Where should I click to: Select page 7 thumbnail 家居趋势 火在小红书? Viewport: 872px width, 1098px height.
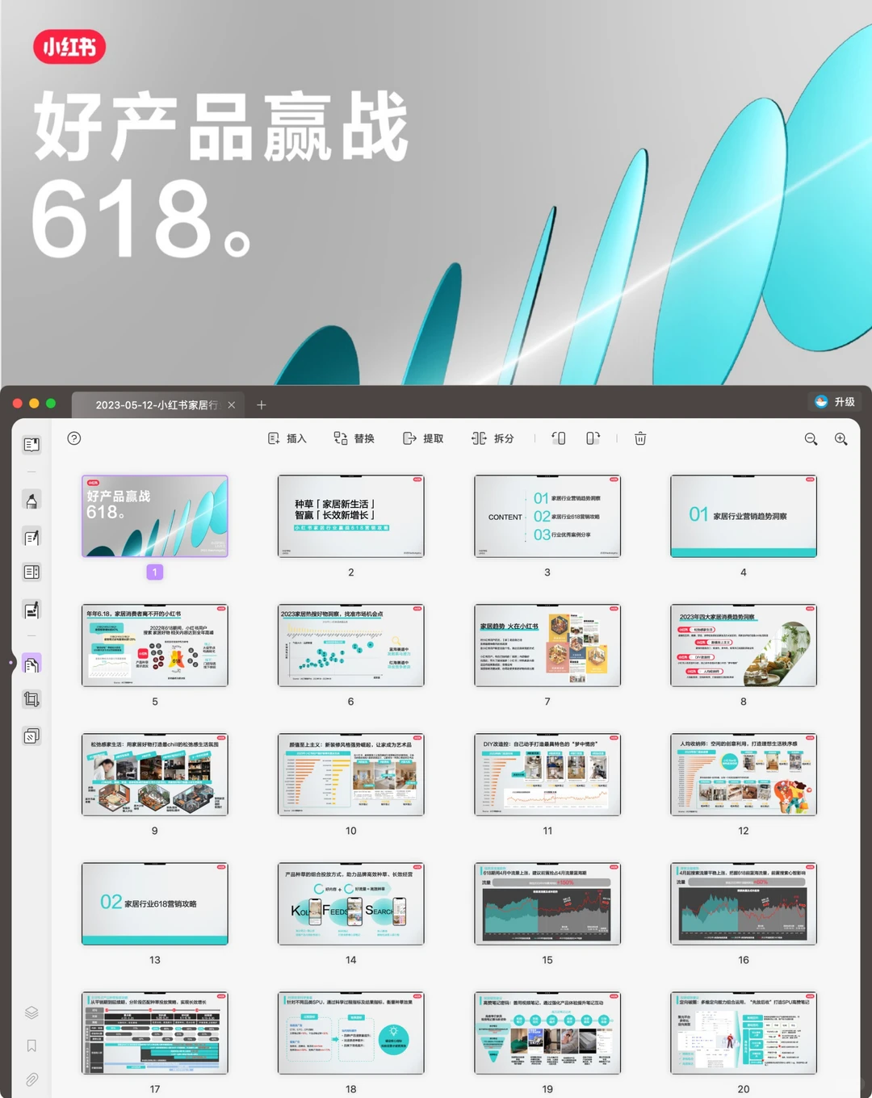[x=547, y=645]
